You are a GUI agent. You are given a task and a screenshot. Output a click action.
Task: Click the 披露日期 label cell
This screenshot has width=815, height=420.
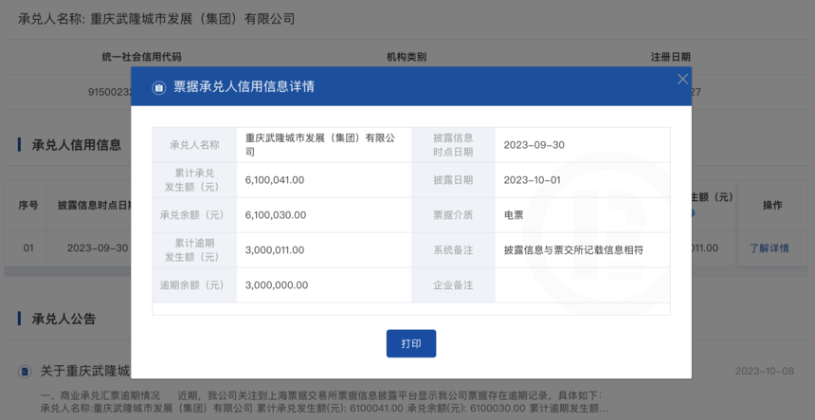click(453, 180)
